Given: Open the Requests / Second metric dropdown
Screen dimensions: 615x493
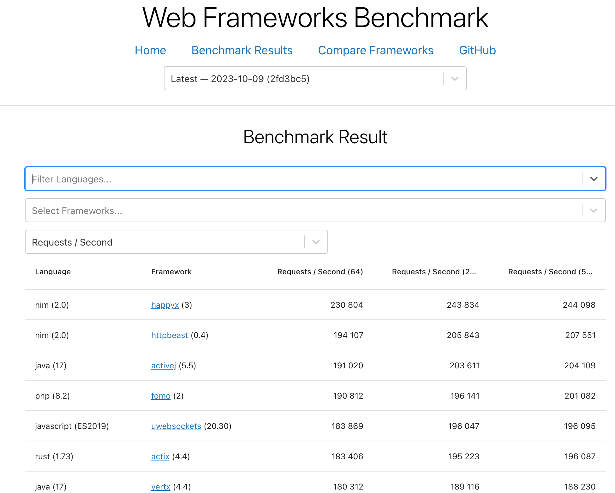Looking at the screenshot, I should click(316, 242).
